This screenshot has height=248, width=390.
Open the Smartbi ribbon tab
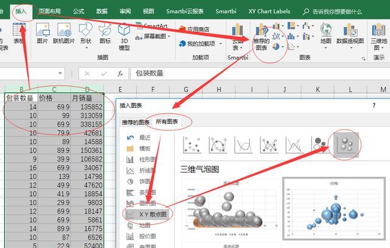(226, 12)
